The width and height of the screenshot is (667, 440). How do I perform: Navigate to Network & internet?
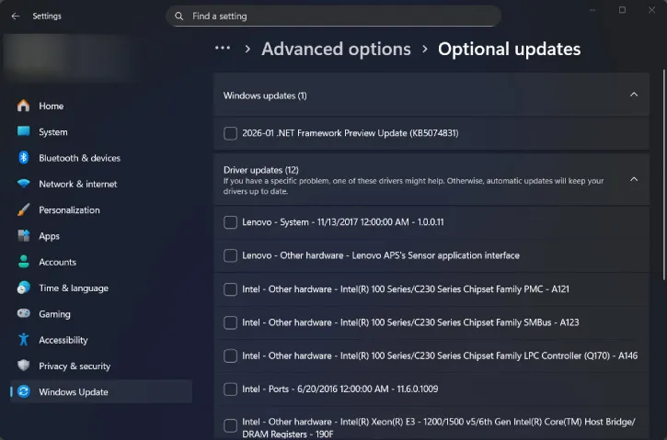pos(101,184)
